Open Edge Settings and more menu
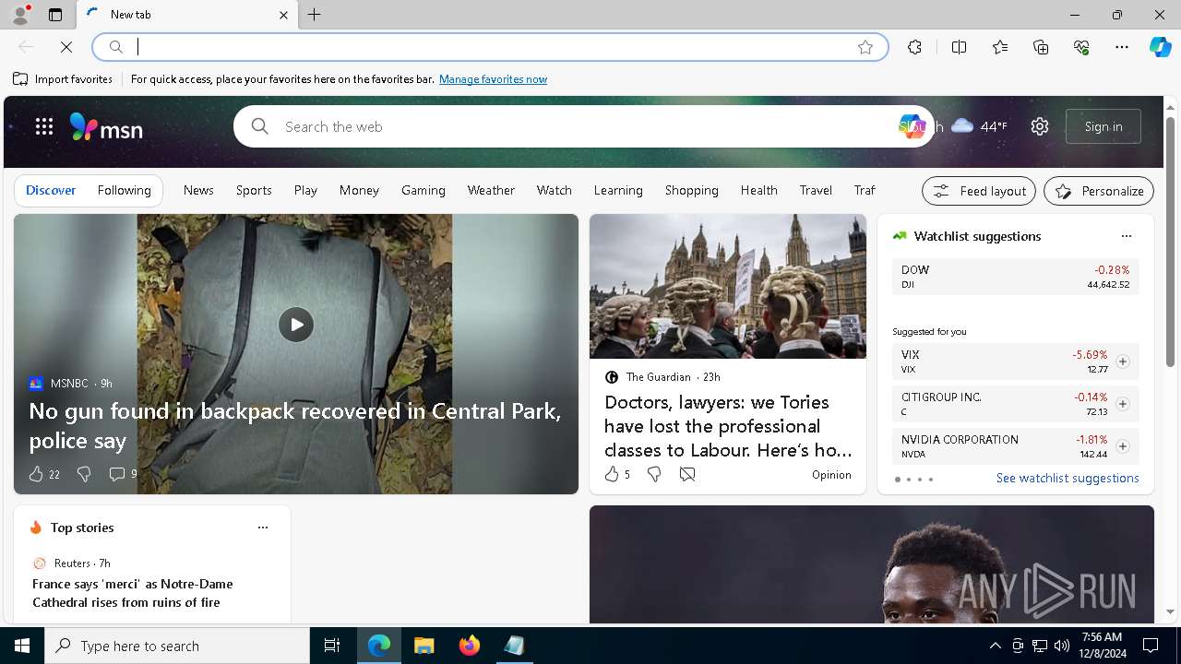 (1122, 47)
